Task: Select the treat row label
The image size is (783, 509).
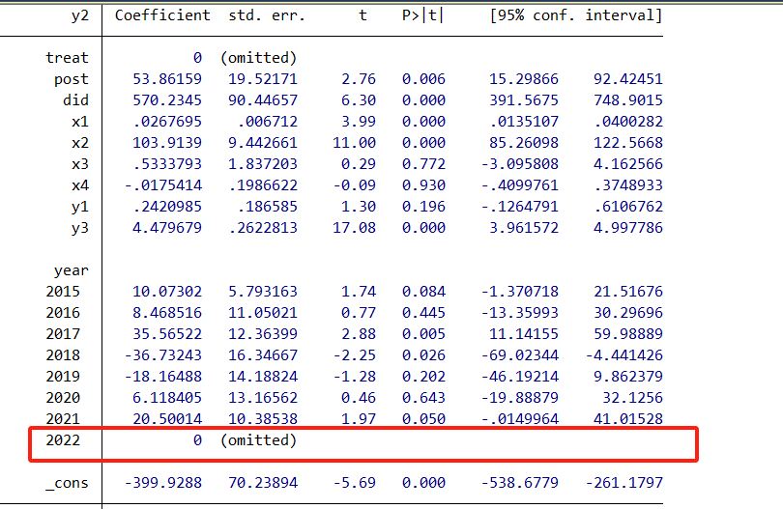Action: pos(67,58)
